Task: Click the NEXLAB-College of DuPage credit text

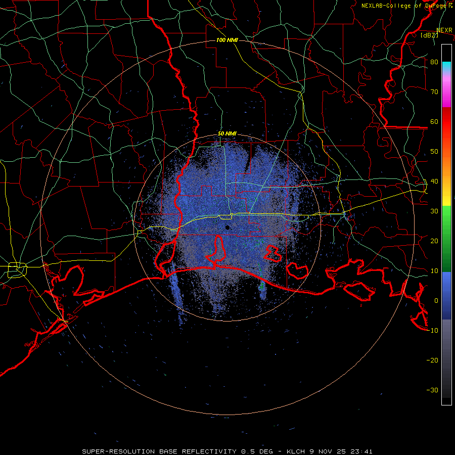Action: click(x=406, y=6)
